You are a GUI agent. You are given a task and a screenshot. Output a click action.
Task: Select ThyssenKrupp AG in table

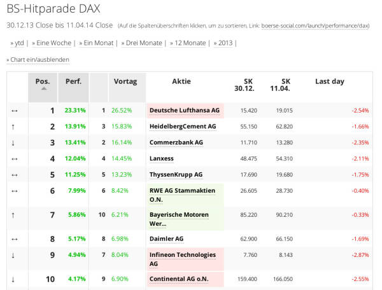click(x=176, y=174)
